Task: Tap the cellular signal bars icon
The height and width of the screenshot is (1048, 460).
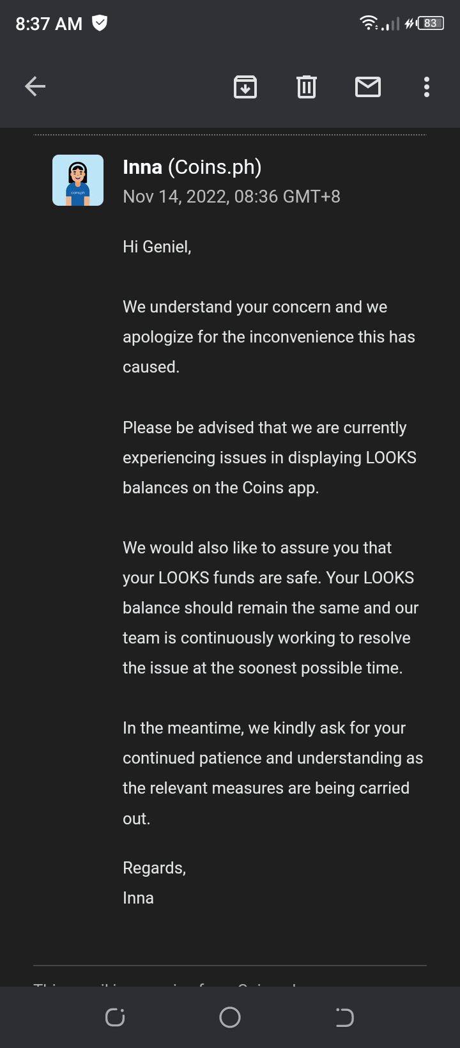Action: point(391,24)
